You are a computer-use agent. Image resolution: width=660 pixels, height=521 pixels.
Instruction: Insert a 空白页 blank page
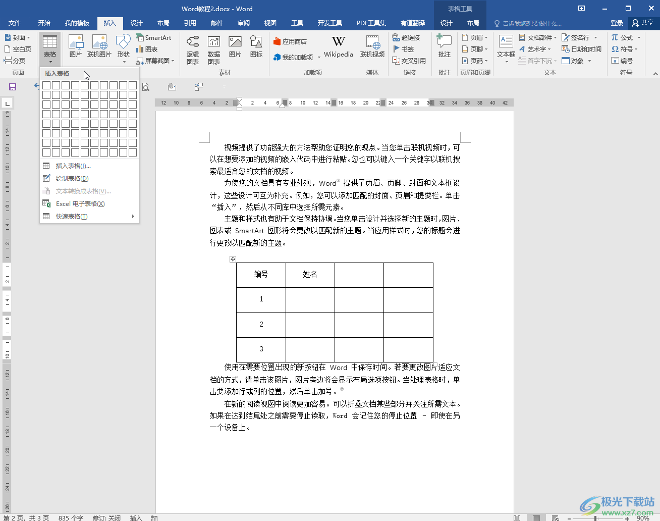click(18, 49)
